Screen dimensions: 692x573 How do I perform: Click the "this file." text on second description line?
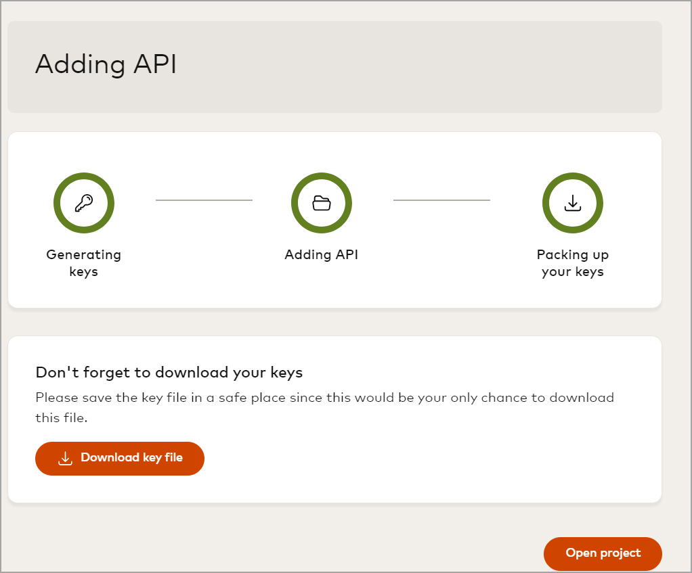click(x=62, y=418)
